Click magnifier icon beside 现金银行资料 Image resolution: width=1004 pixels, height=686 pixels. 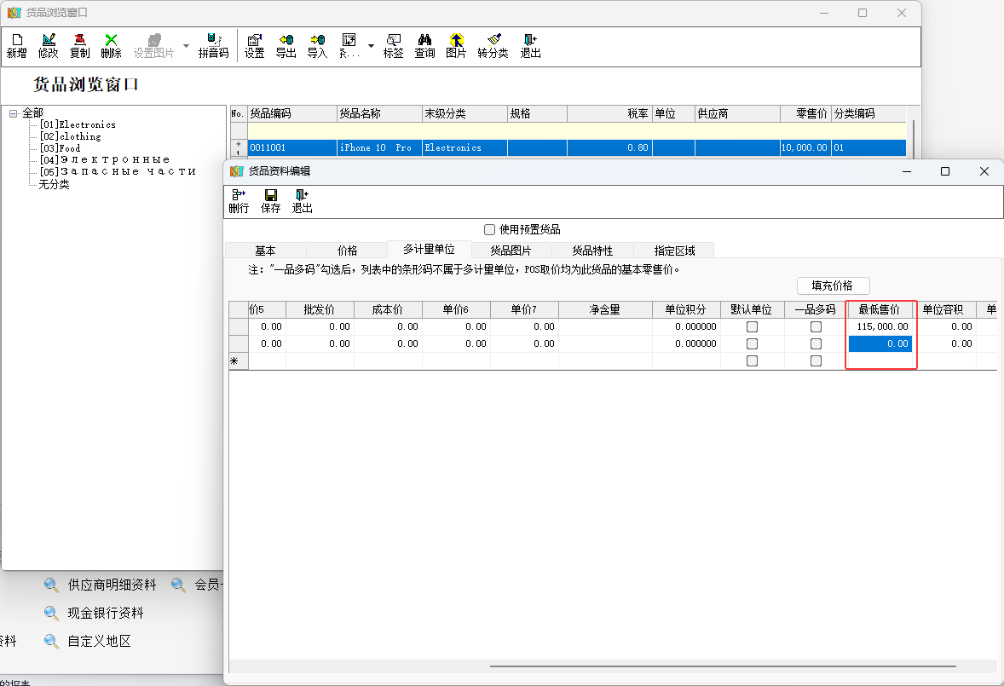pyautogui.click(x=51, y=613)
